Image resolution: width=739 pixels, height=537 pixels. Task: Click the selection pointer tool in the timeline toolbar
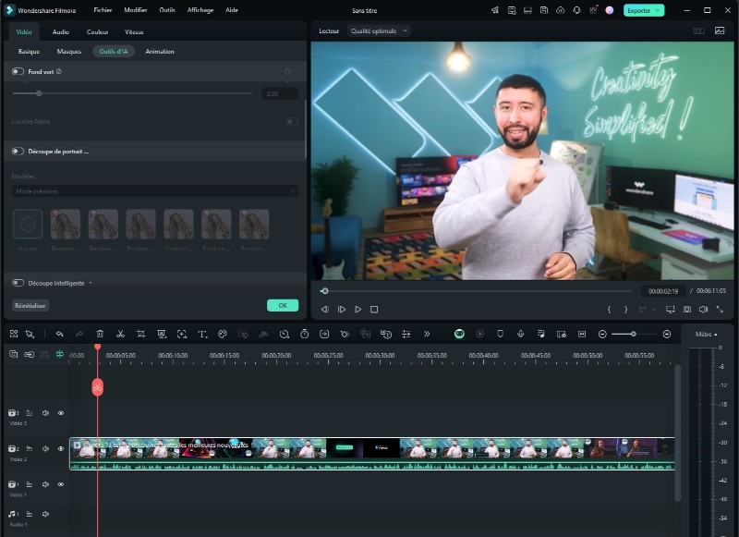point(30,335)
